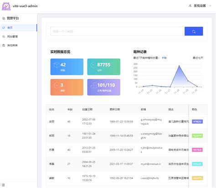Click the peak data point on the line chart
Image resolution: width=216 pixels, height=188 pixels.
click(179, 66)
